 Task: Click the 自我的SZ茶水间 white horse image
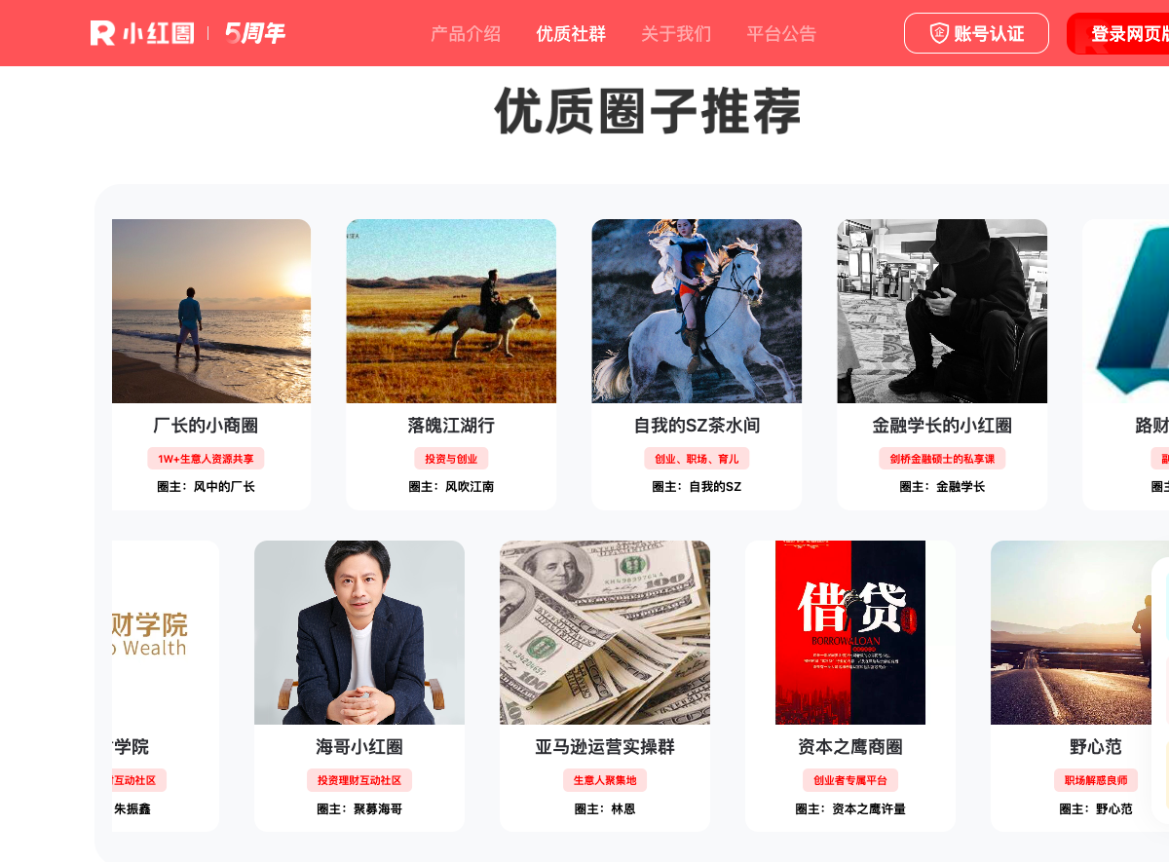click(697, 311)
